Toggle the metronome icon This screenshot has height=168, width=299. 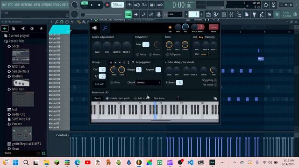129,5
